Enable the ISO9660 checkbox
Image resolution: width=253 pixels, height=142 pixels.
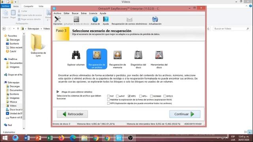click(151, 96)
